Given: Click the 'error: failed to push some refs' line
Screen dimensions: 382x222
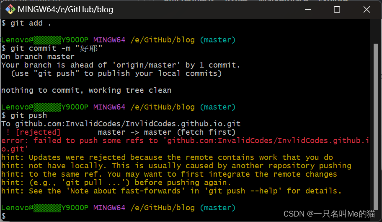Looking at the screenshot, I should (185, 141).
